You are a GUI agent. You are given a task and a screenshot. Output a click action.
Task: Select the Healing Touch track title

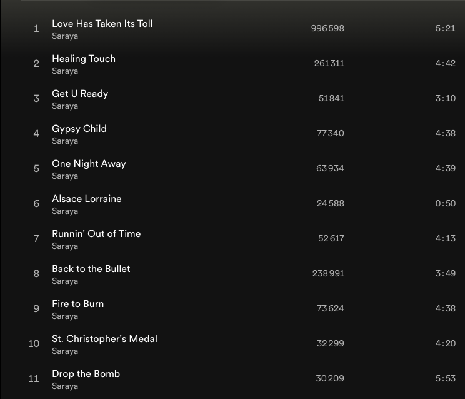click(83, 59)
